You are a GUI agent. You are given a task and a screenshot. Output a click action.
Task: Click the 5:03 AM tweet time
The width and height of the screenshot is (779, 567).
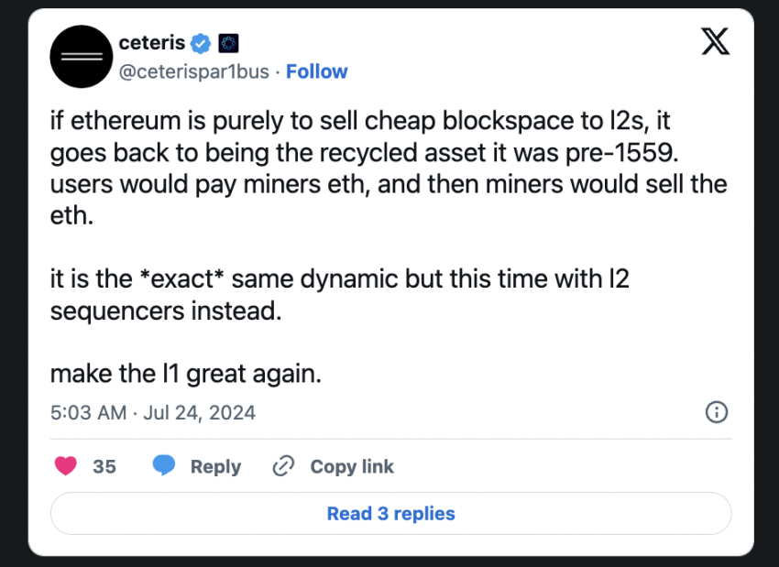point(88,412)
